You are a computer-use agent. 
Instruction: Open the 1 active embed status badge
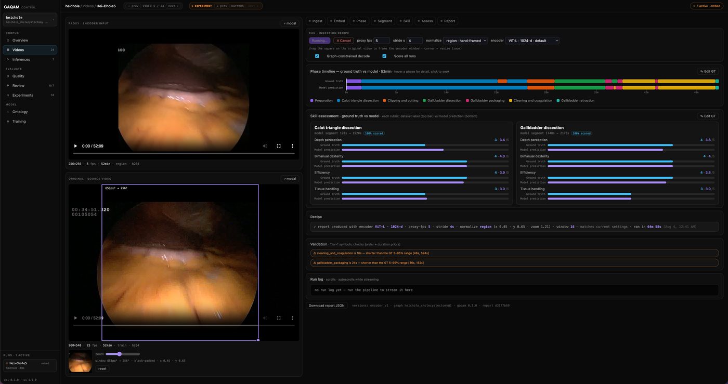tap(707, 6)
